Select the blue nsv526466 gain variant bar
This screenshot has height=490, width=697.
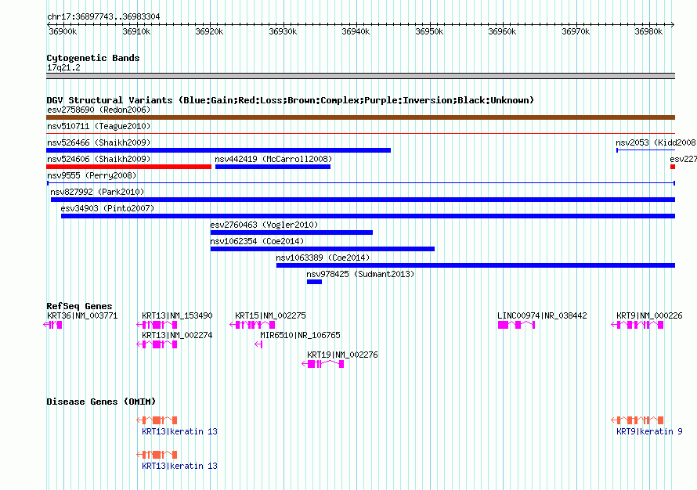(x=218, y=150)
